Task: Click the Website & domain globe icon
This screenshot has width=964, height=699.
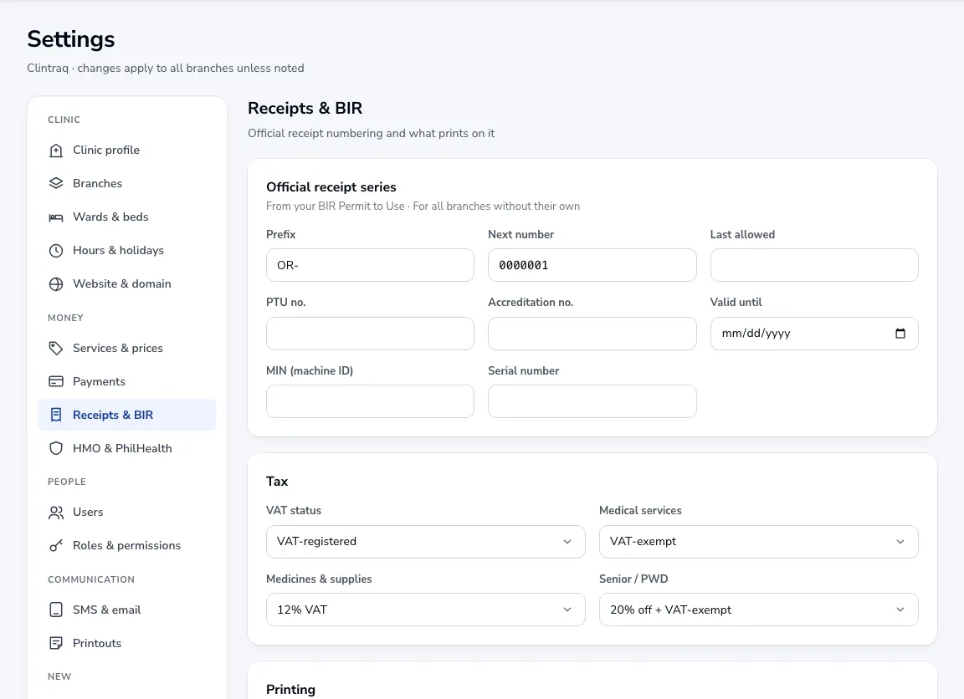Action: (56, 284)
